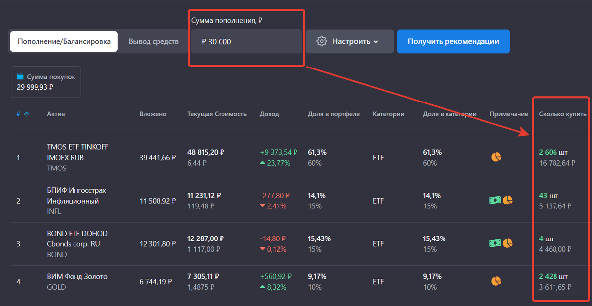Open the gear icon inside Настроить button
This screenshot has height=306, width=592.
point(322,41)
